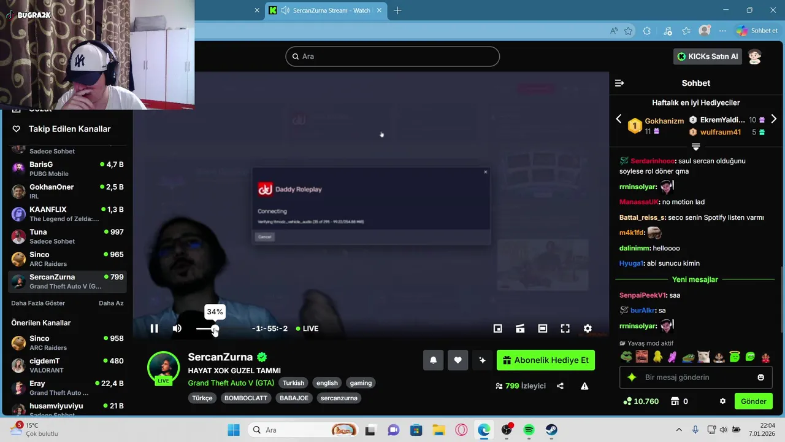Select the english tag

pyautogui.click(x=327, y=383)
